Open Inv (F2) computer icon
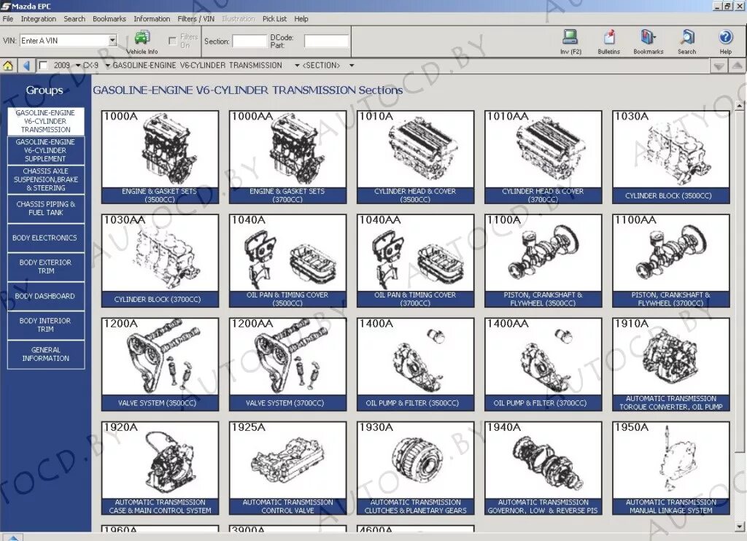Screen dimensions: 747x541 click(x=570, y=37)
